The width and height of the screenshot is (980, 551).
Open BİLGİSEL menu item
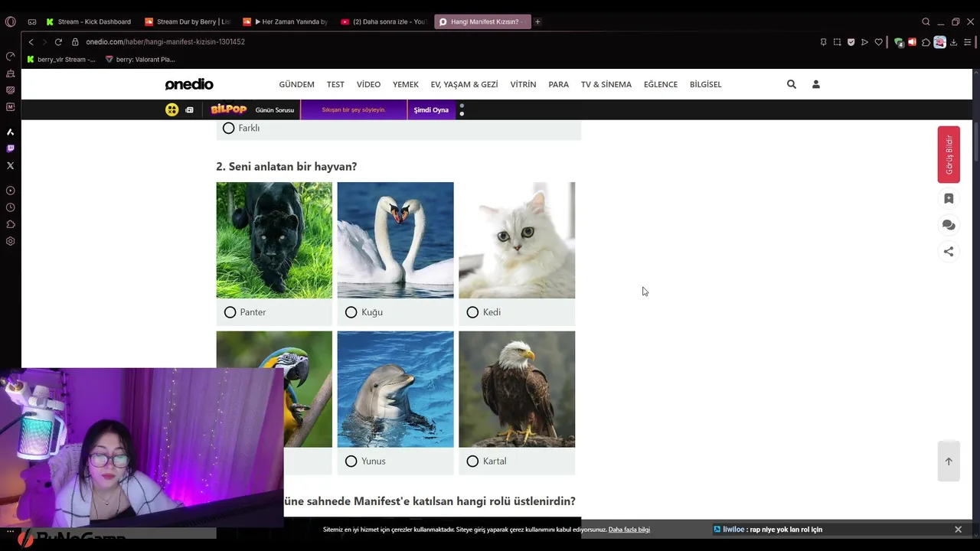pos(705,84)
